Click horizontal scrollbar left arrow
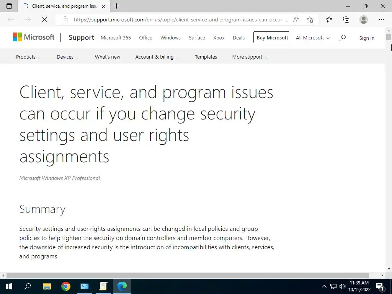This screenshot has width=392, height=294. (x=3, y=275)
